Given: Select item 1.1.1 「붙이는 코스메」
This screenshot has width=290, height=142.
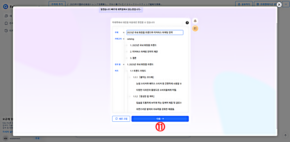Looking at the screenshot, I should (x=144, y=77).
